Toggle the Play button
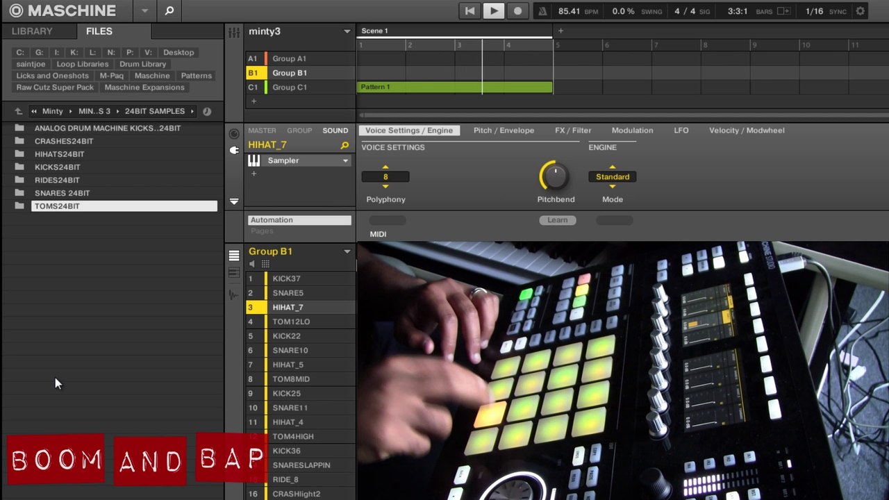The image size is (889, 500). pos(493,10)
